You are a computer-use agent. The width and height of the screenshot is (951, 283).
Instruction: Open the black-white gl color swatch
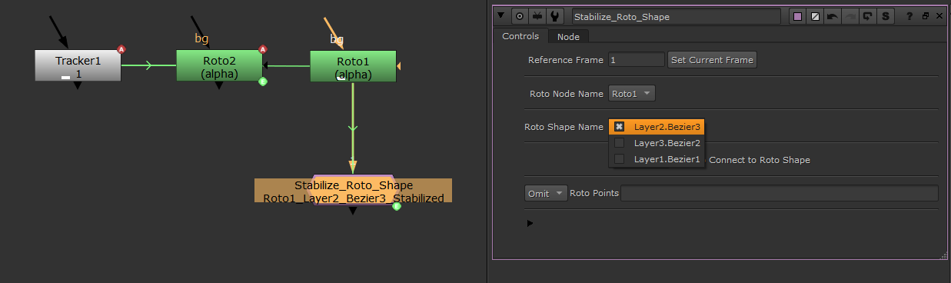(x=814, y=16)
